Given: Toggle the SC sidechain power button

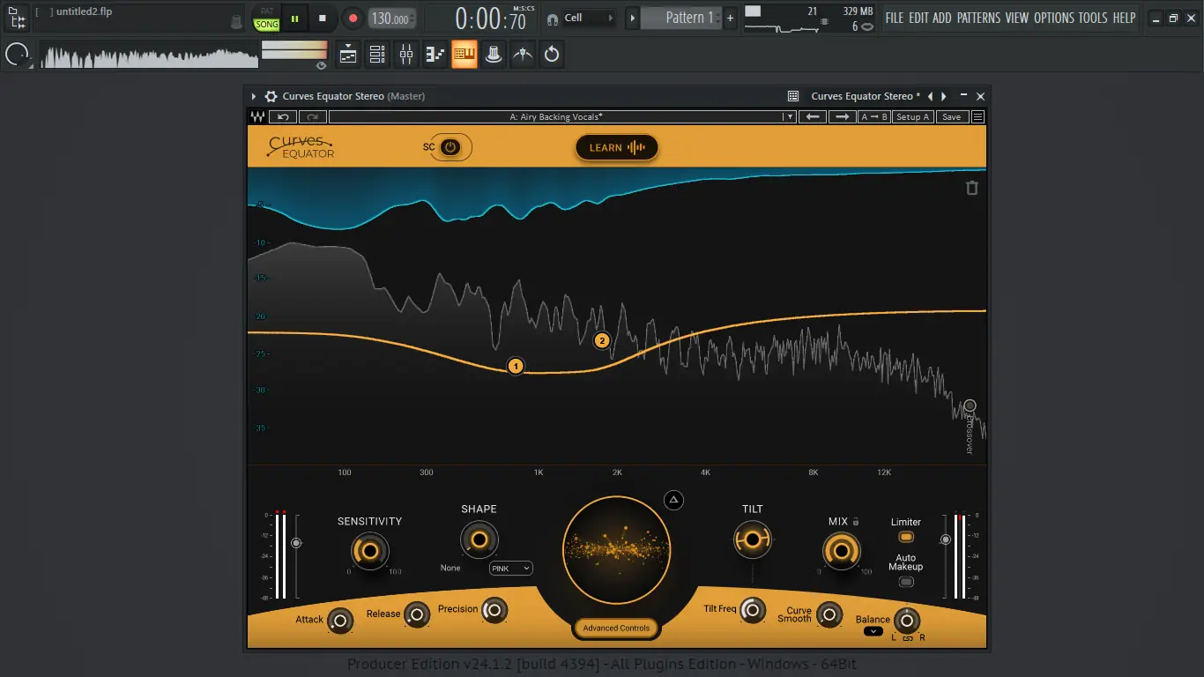Looking at the screenshot, I should (450, 147).
